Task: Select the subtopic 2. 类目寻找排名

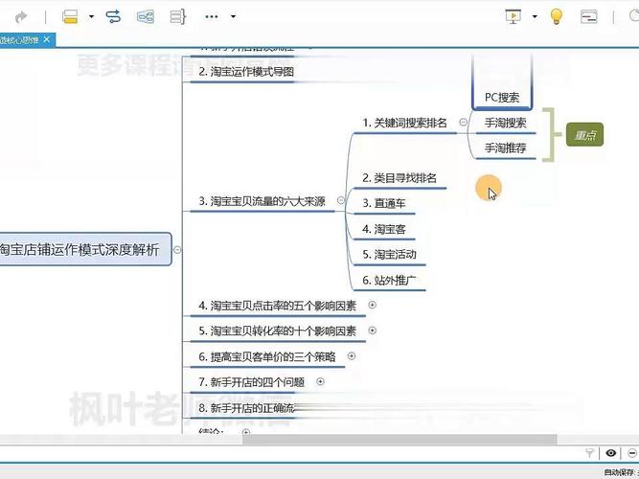Action: [x=399, y=178]
